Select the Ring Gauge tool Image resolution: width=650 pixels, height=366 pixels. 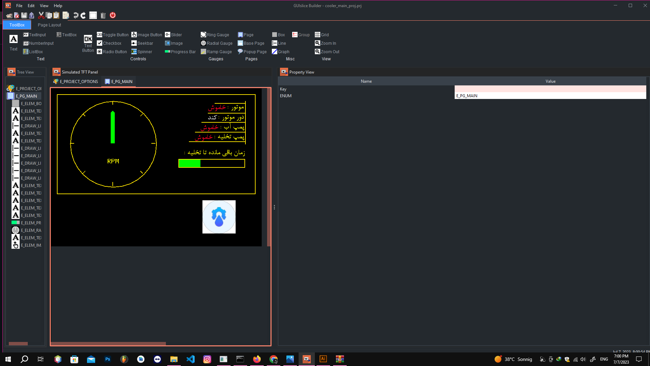tap(215, 35)
